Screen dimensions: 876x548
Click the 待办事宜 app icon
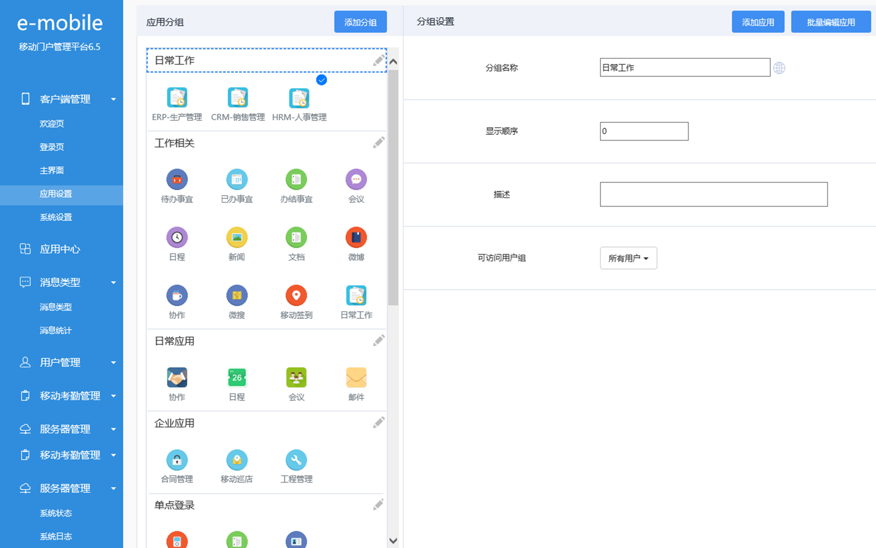pos(177,179)
